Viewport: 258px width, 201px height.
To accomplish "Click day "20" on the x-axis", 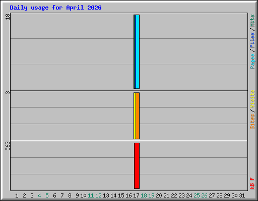I will (x=159, y=195).
